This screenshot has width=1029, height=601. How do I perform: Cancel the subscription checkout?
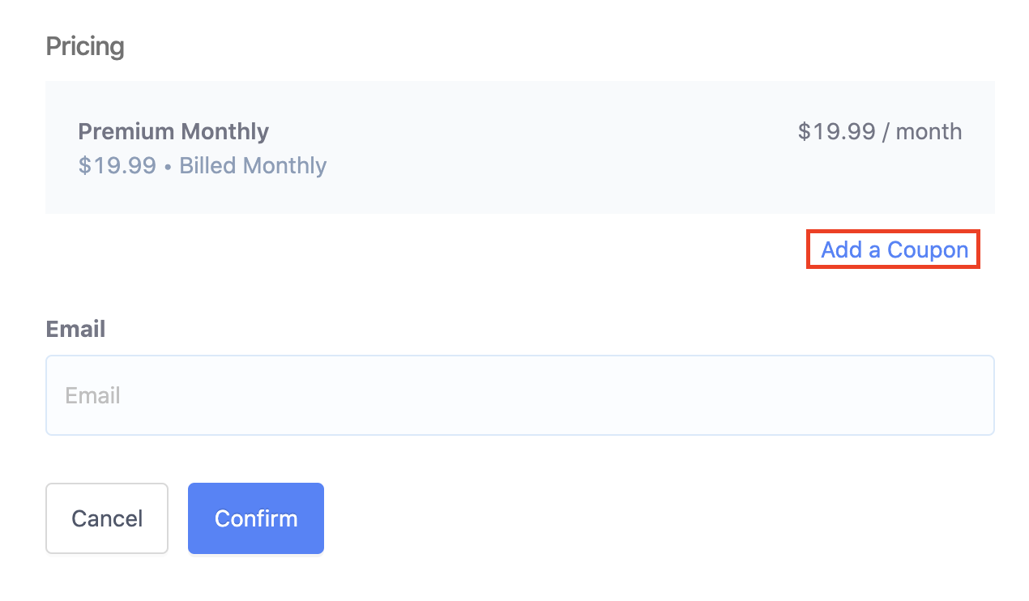(107, 518)
